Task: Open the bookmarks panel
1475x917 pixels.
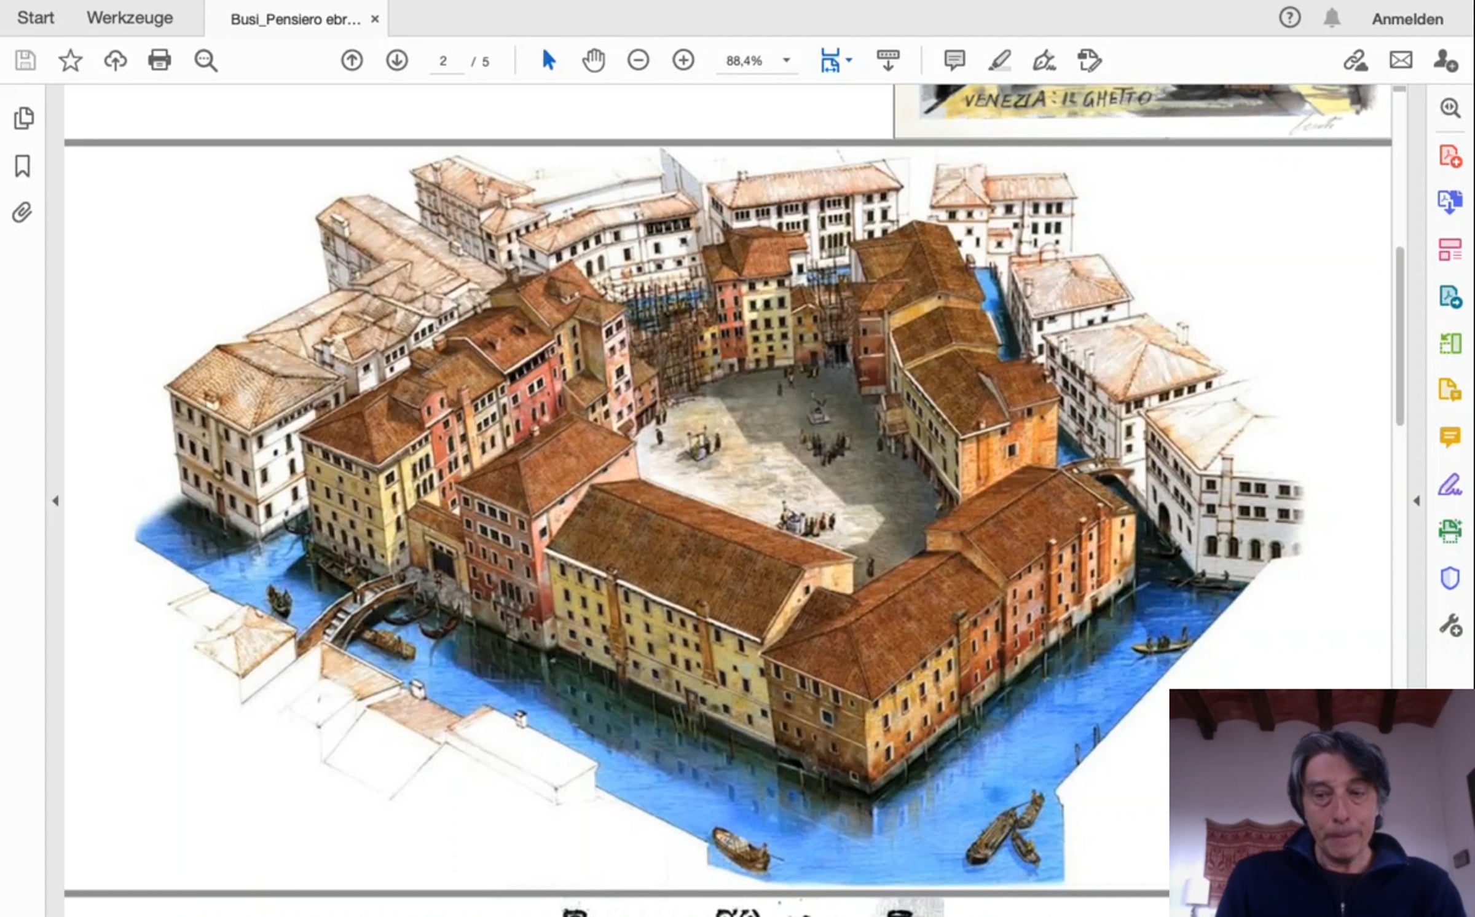Action: coord(23,166)
